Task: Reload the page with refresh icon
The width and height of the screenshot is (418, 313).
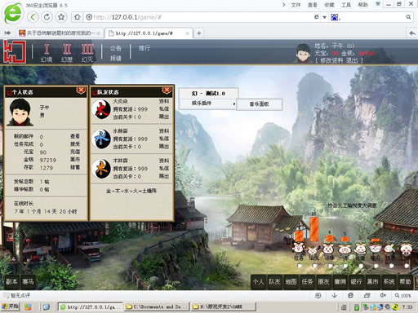Action: coord(47,17)
